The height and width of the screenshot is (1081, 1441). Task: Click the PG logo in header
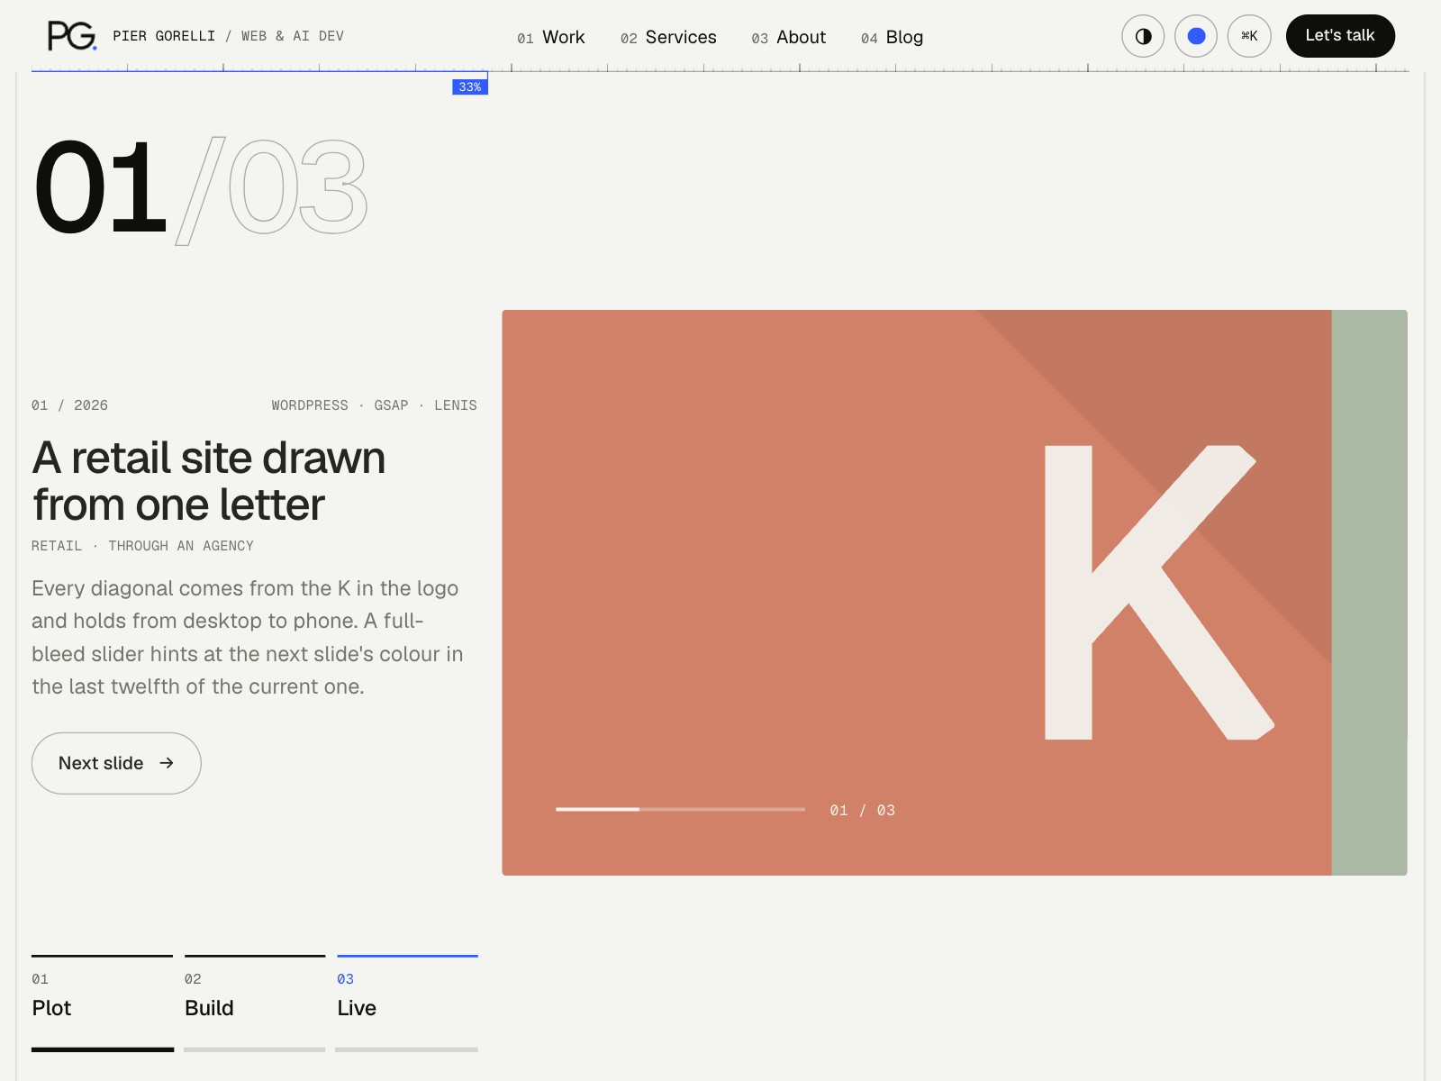click(72, 36)
